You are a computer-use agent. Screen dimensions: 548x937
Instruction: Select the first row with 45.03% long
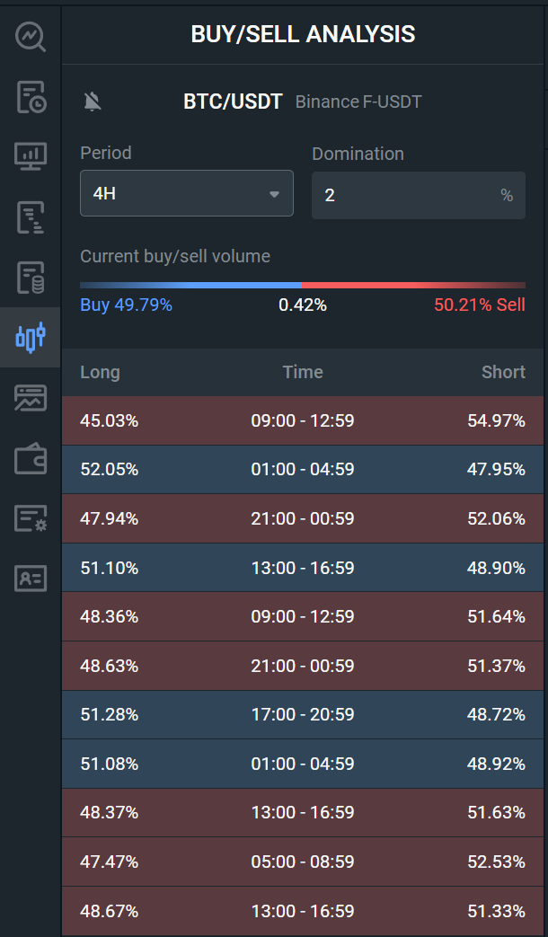point(303,420)
